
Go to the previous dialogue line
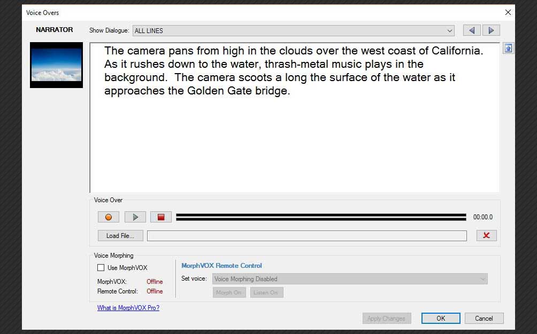pos(471,30)
